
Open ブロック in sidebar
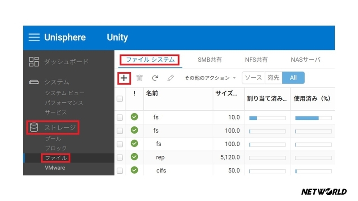(x=56, y=148)
